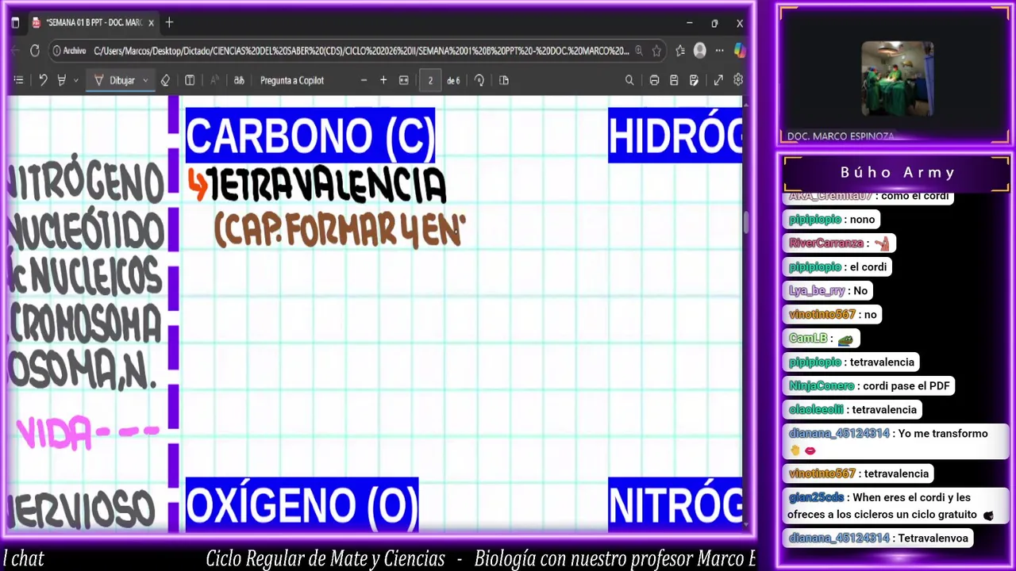Click username gian25cds in chat

pos(817,497)
